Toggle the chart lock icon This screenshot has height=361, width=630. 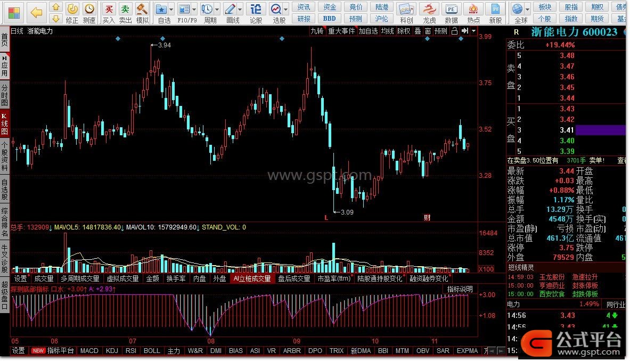pyautogui.click(x=454, y=31)
